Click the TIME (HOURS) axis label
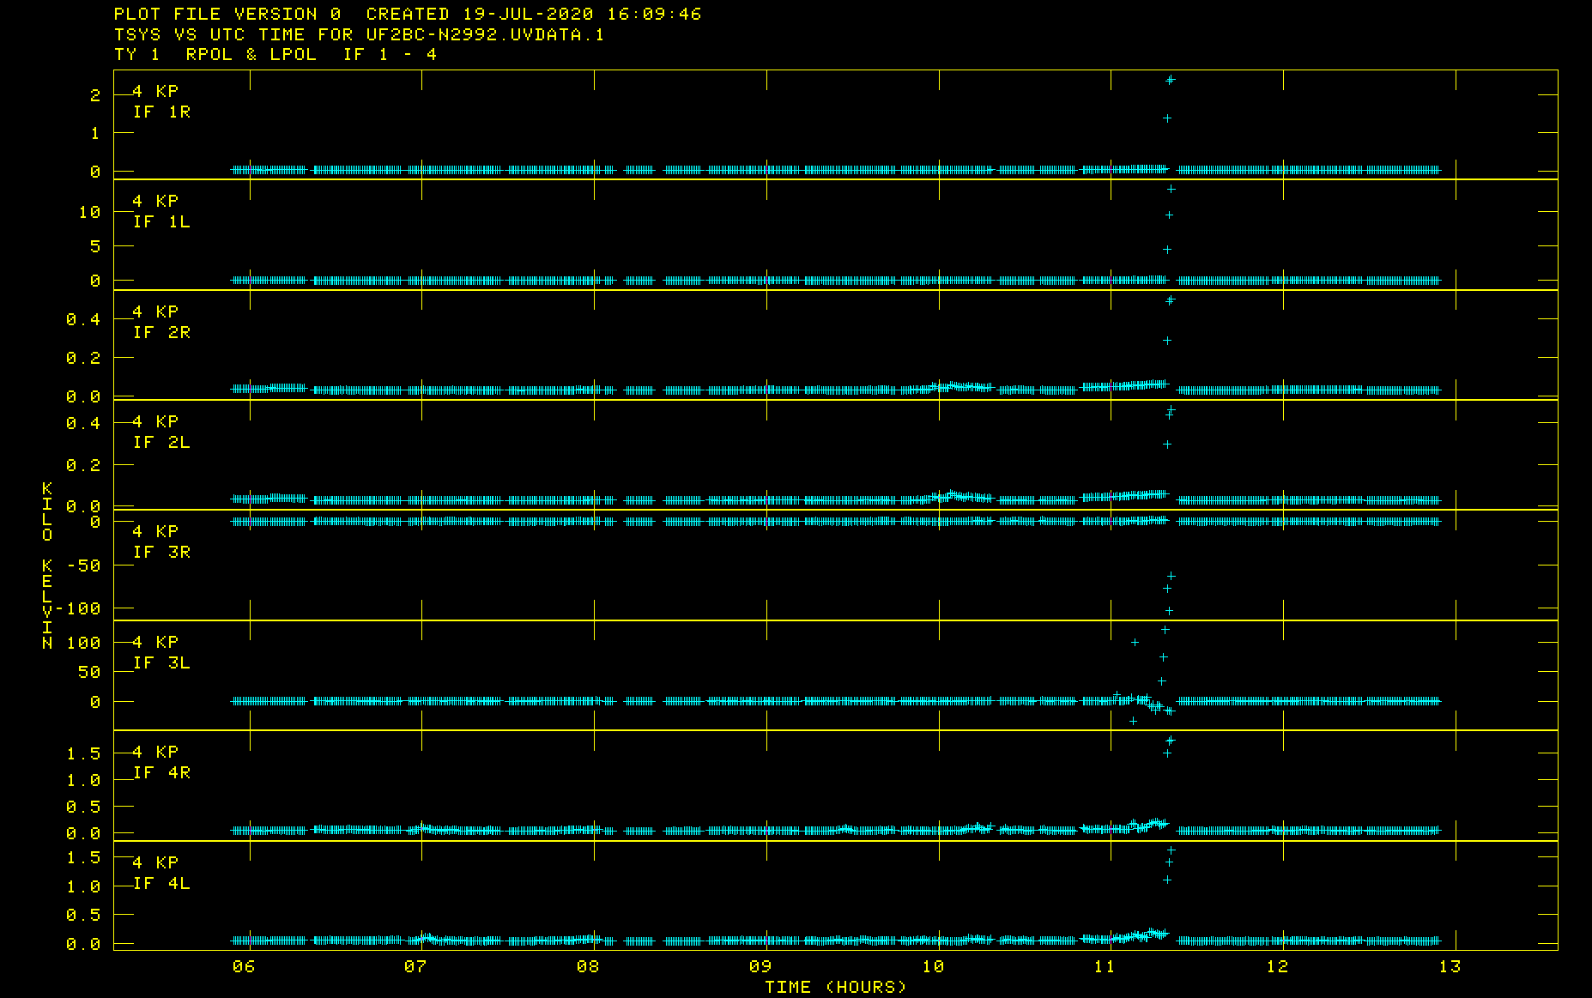Viewport: 1592px width, 998px height. click(x=835, y=987)
